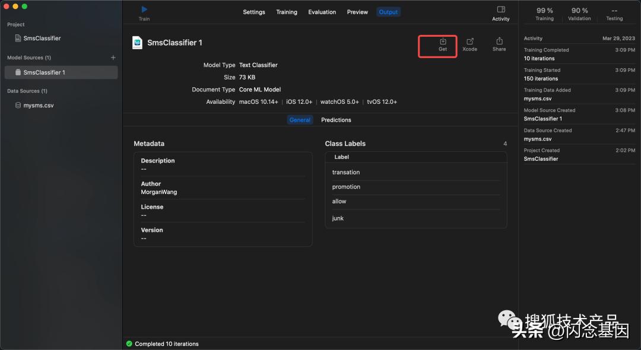
Task: Select the General section
Action: coord(300,120)
